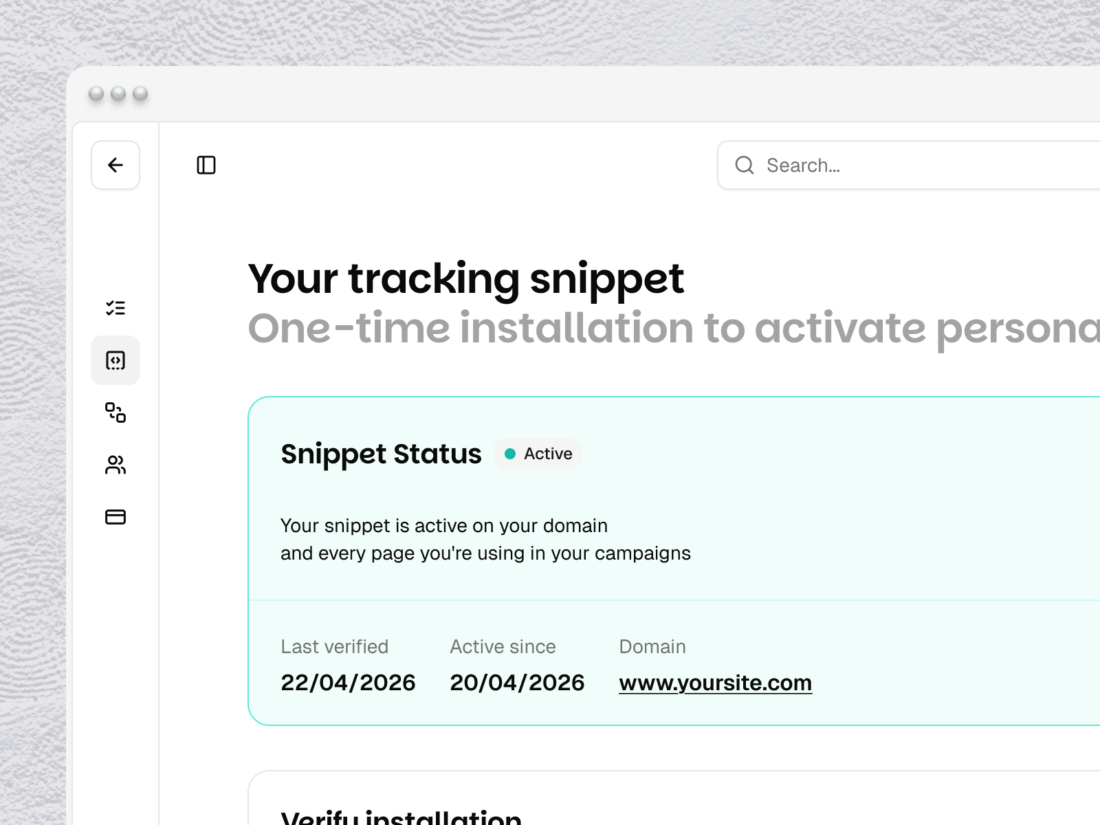Open the billing card sidebar icon
Viewport: 1100px width, 825px height.
pos(115,517)
